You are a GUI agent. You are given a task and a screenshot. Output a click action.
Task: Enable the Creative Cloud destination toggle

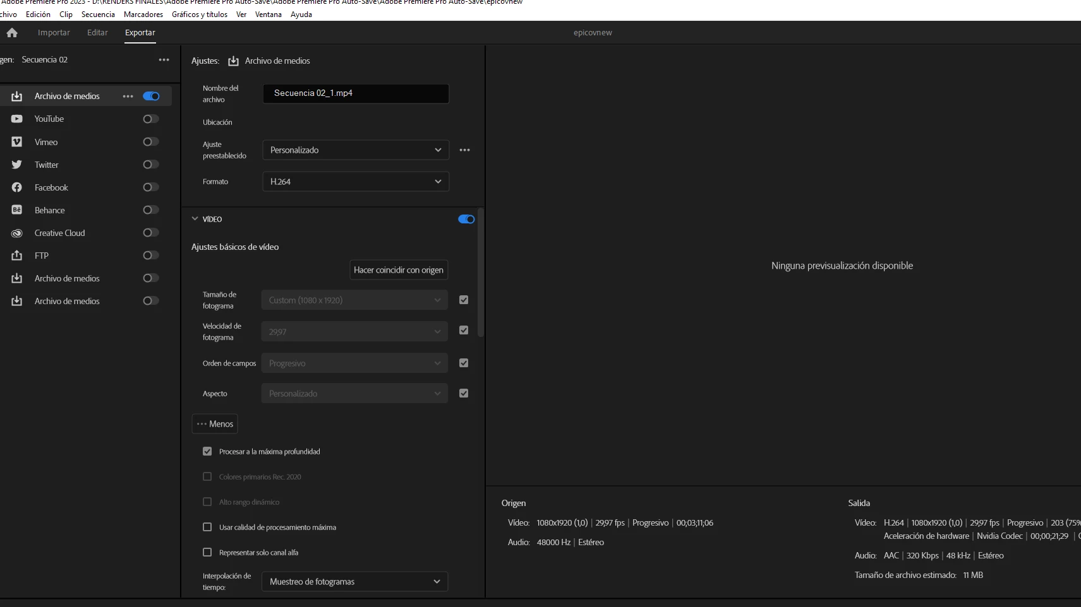[151, 233]
